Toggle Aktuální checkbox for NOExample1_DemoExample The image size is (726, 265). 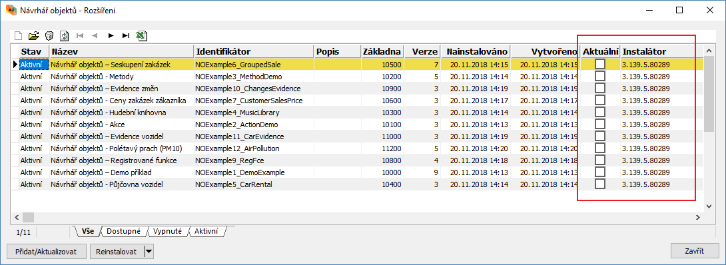(x=600, y=172)
